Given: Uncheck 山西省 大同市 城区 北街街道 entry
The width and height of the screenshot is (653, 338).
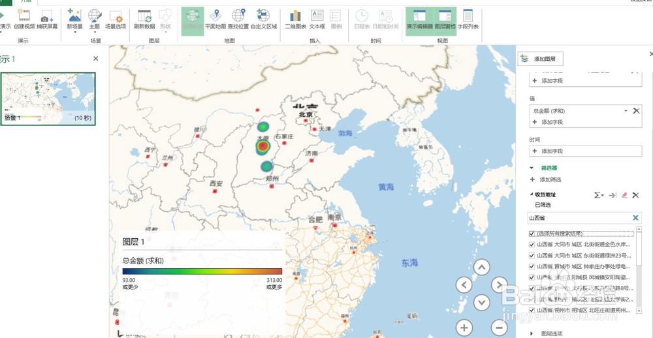Looking at the screenshot, I should point(532,245).
